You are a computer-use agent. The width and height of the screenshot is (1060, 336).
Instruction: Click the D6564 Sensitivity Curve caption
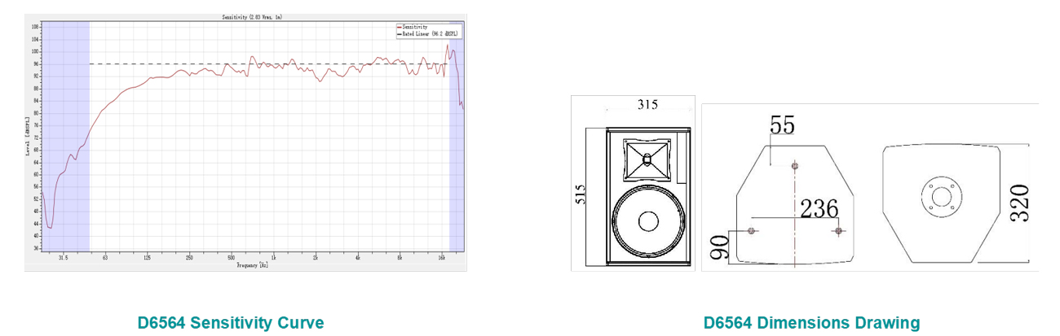point(231,323)
